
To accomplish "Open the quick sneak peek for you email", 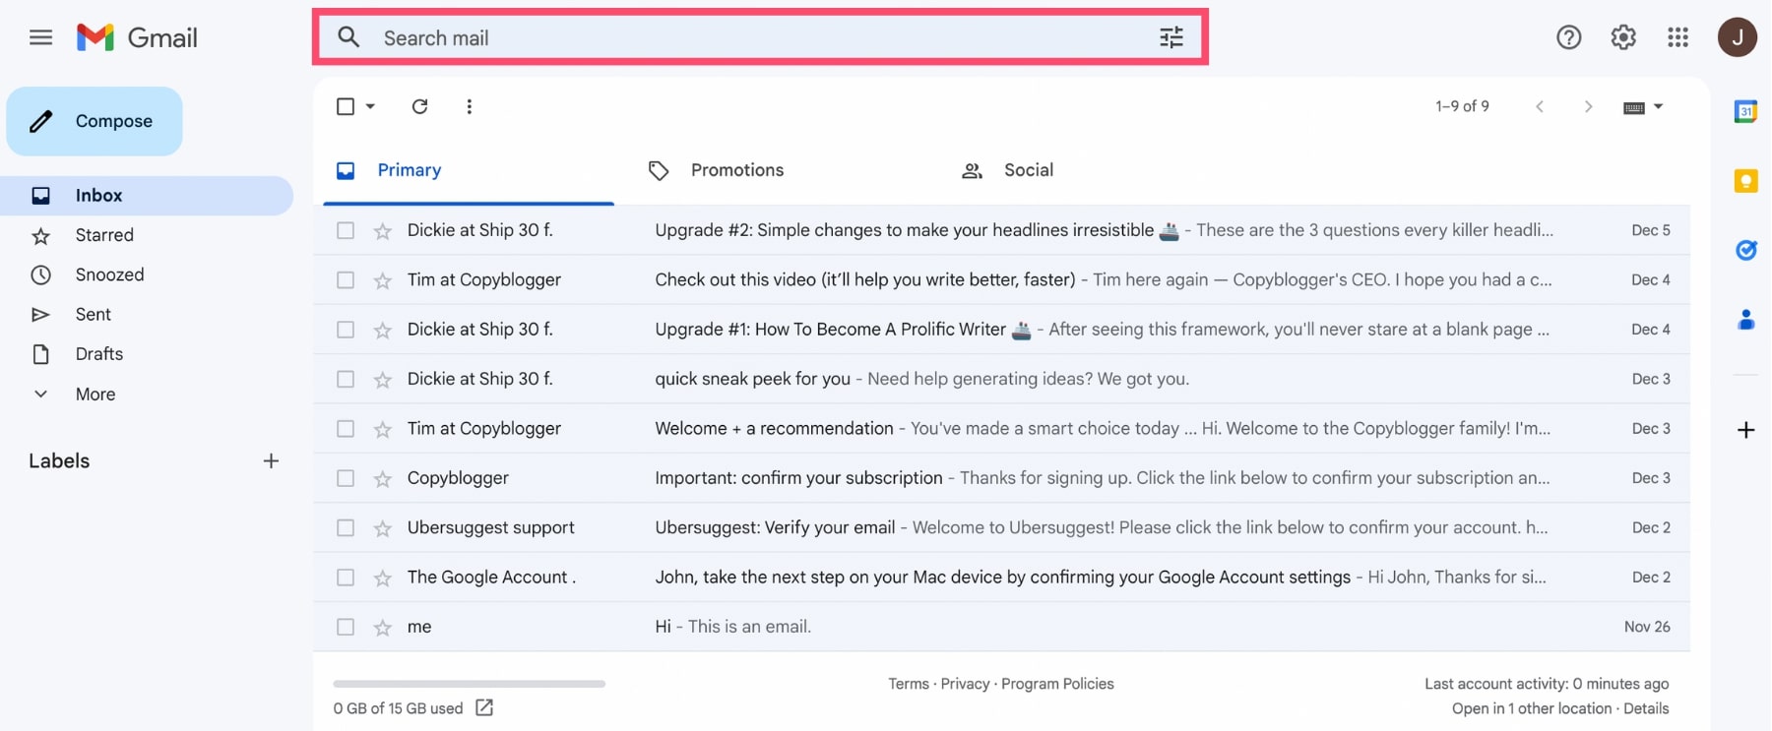I will pyautogui.click(x=1001, y=379).
